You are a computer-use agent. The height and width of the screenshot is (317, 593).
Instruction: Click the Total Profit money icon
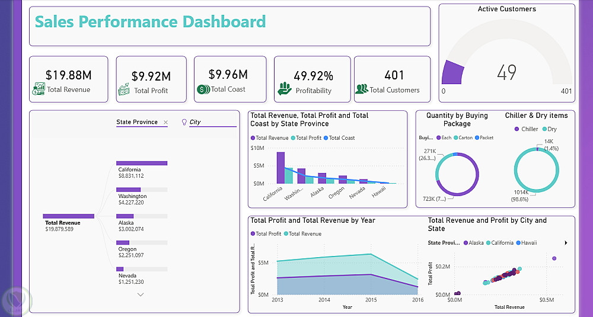pyautogui.click(x=124, y=89)
